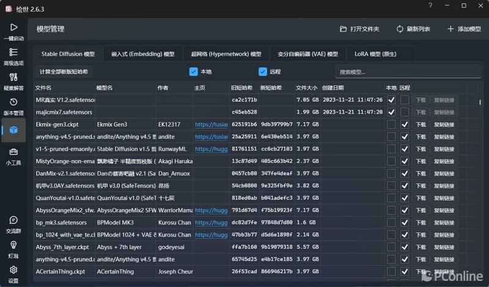This screenshot has width=489, height=287.
Task: Sort by 作者 column header
Action: click(x=174, y=88)
